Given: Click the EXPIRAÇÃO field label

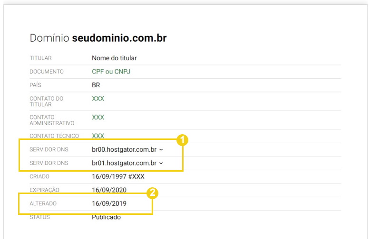Looking at the screenshot, I should point(44,190).
